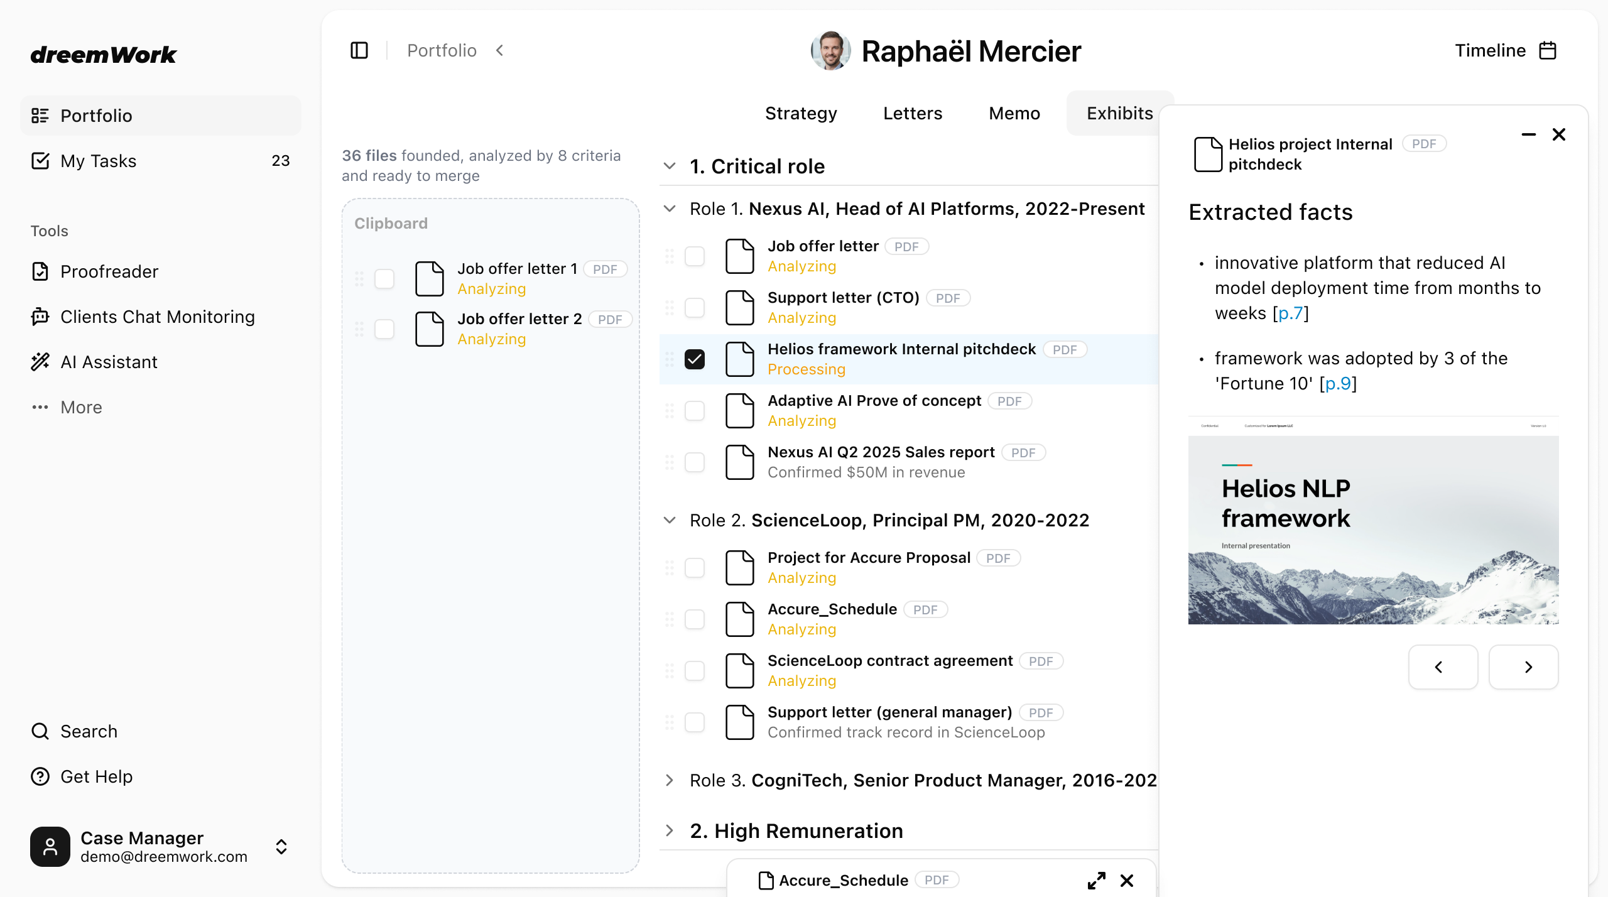Click the Search magnifier icon
Screen dimensions: 1608x897
point(40,731)
